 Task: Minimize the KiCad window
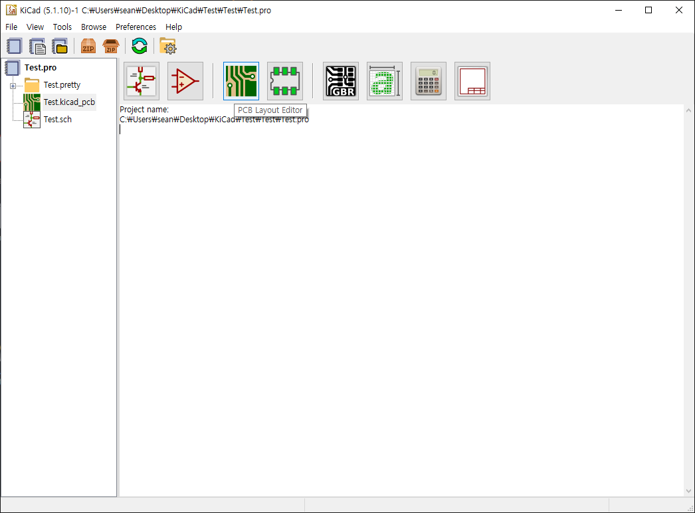pos(619,10)
